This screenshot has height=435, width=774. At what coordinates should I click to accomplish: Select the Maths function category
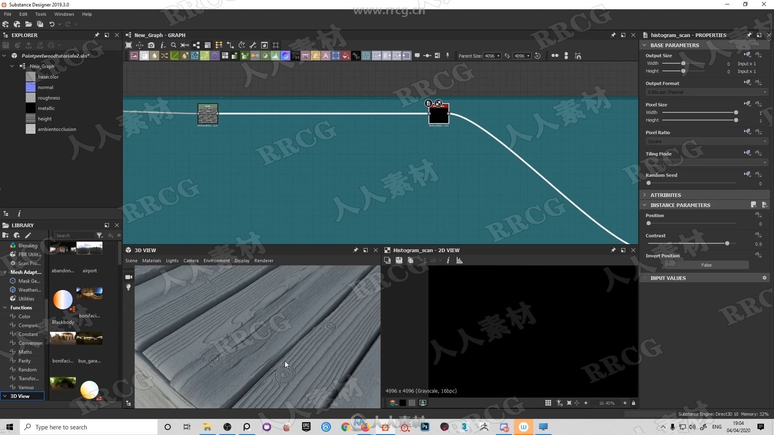(25, 352)
